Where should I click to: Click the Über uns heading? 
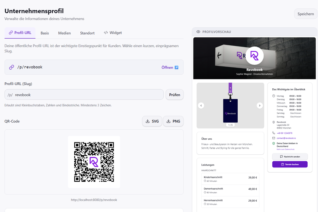[206, 139]
